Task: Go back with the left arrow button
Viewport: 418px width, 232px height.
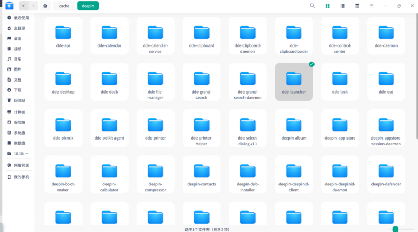Action: (x=24, y=6)
